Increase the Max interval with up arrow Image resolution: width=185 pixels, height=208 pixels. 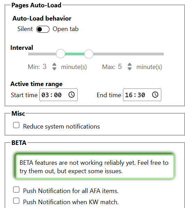pos(130,64)
